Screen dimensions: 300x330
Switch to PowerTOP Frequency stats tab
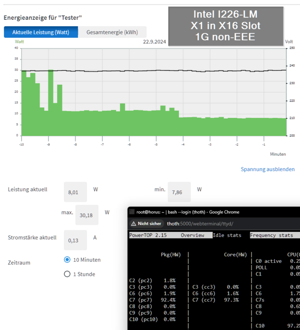pos(271,235)
